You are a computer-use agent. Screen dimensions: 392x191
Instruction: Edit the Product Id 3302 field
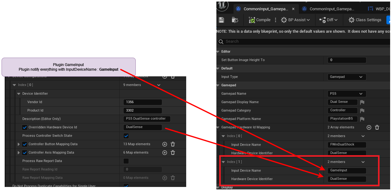pos(143,111)
